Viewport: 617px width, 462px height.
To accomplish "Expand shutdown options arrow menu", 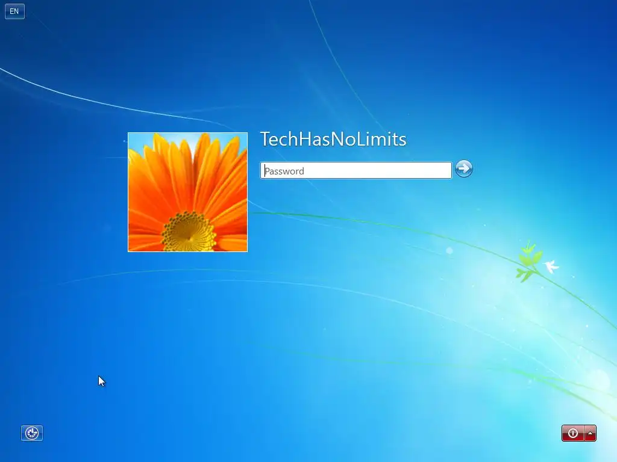I will point(590,433).
